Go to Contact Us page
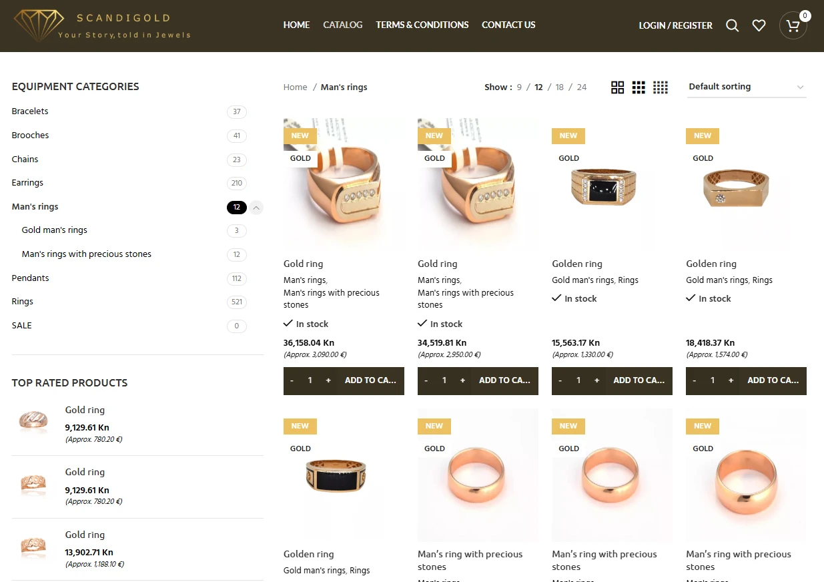Screen dimensions: 824x582 coord(508,25)
